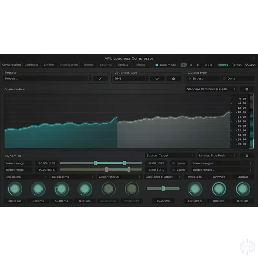258x258 pixels.
Task: Open the Look-ahead: Offset dropdown
Action: pos(163,177)
